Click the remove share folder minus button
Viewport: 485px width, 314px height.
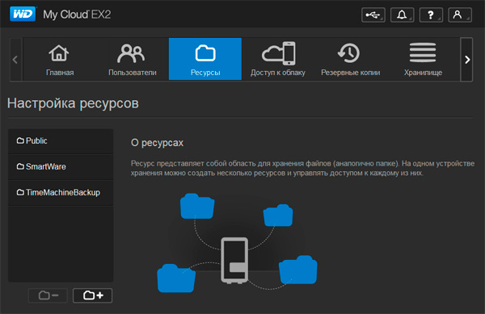(48, 295)
